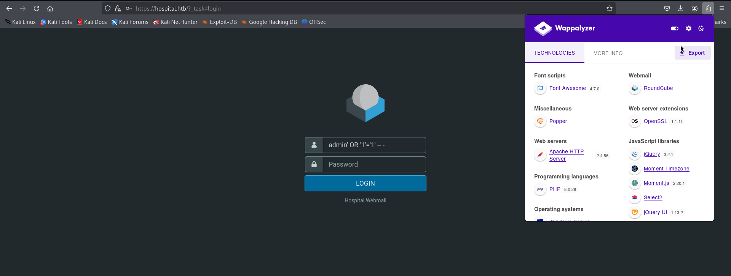Open the RoundCube technology link
Screen dimensions: 731x276
tap(658, 88)
